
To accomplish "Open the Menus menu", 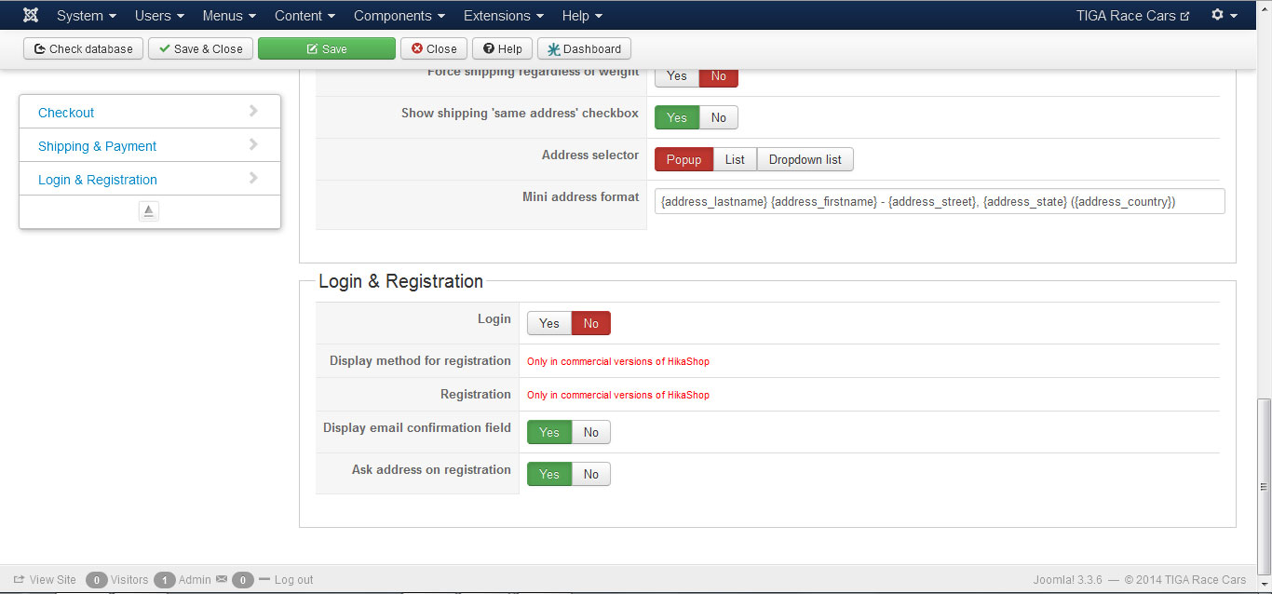I will [x=229, y=15].
